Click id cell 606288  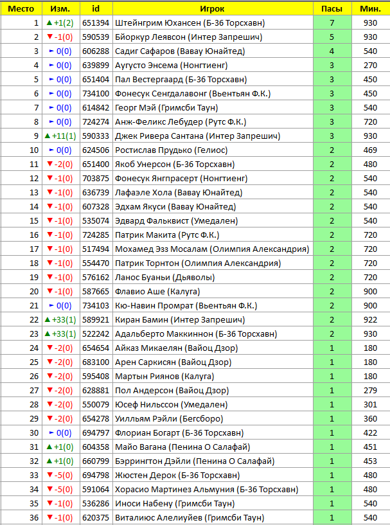tap(96, 51)
